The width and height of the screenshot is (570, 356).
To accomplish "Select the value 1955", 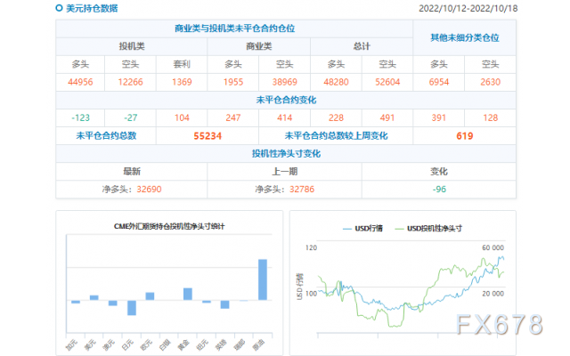I will point(233,82).
